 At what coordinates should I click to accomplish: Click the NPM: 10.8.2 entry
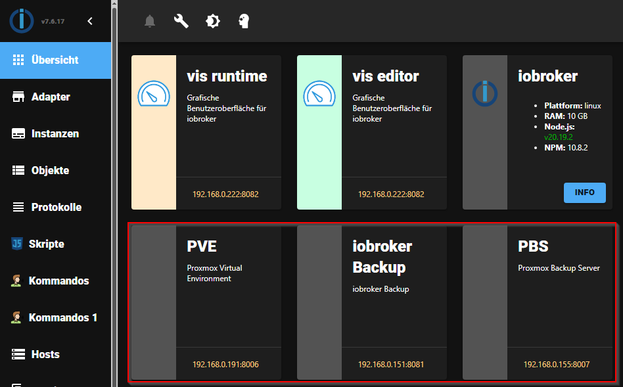click(566, 147)
